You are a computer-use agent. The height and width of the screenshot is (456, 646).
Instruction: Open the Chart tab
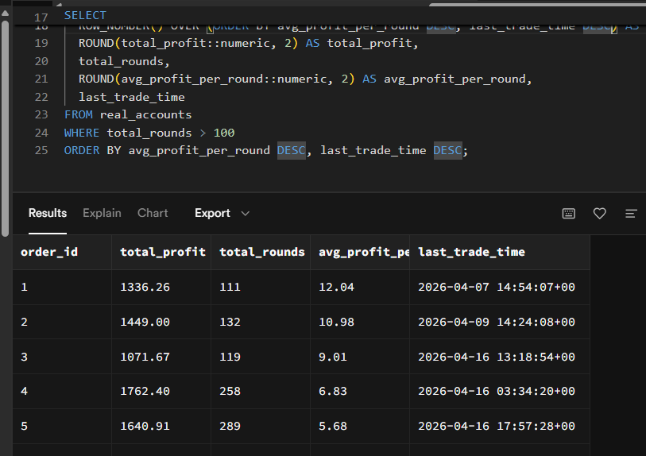point(153,213)
